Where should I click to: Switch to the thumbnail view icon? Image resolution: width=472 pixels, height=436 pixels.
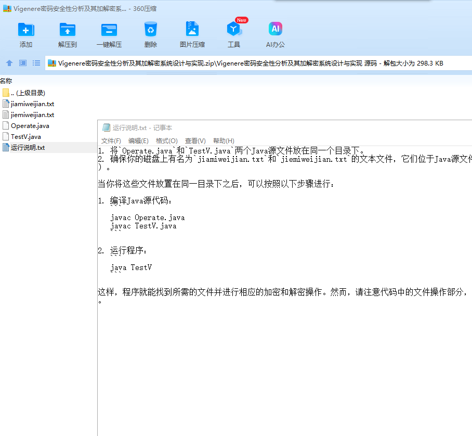click(x=23, y=63)
